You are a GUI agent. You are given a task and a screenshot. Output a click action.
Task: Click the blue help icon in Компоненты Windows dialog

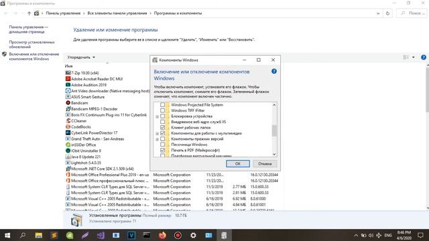tap(274, 72)
